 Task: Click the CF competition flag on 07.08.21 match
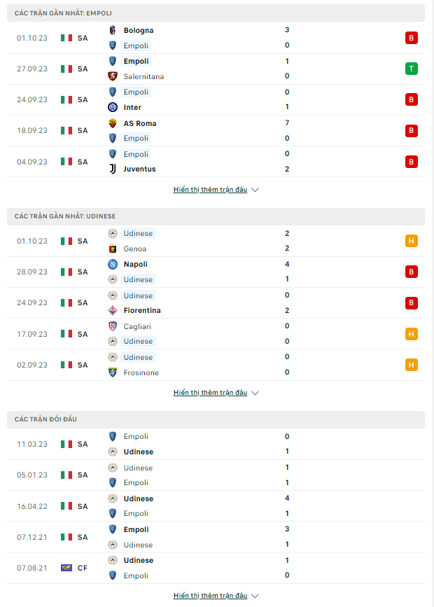click(x=66, y=568)
